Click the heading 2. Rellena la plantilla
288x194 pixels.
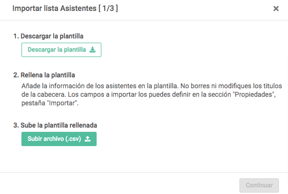44,75
